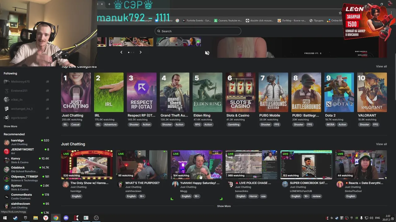Expand the Following list with Show More

tap(11, 126)
